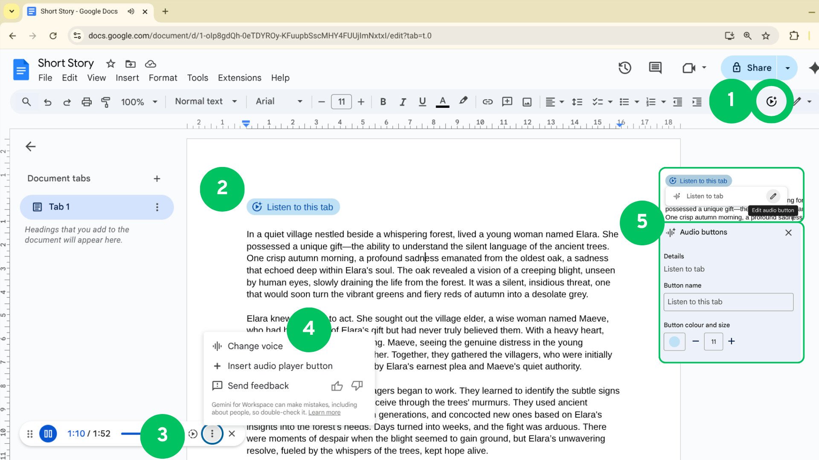Choose Insert audio player button option
Screen dimensions: 819x460
(x=280, y=365)
